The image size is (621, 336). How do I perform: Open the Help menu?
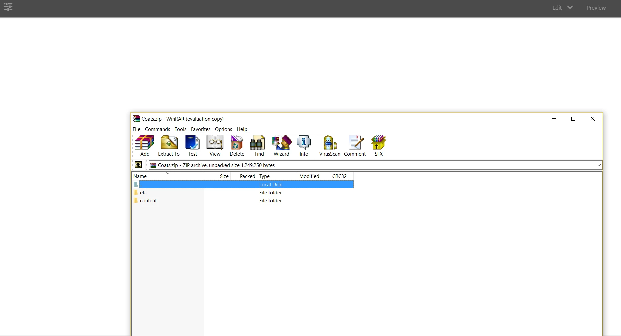(x=242, y=129)
